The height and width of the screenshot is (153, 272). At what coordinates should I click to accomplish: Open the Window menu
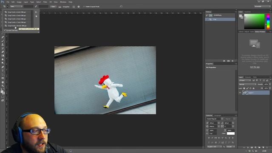63,2
